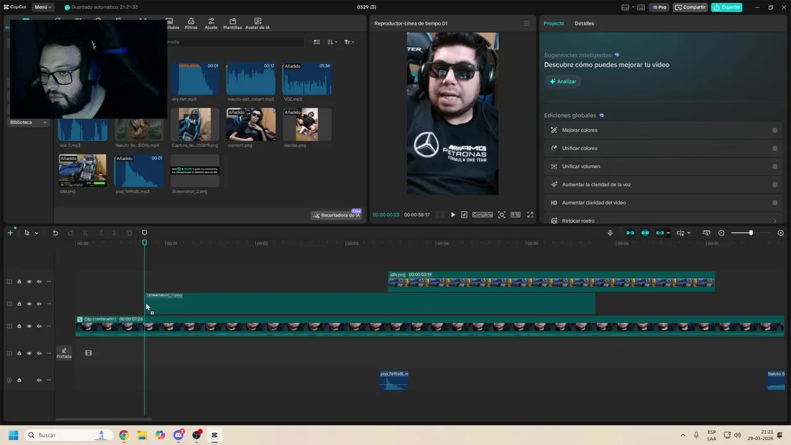Expand the Retocar rostro option
Screen dimensions: 791x445
click(775, 221)
